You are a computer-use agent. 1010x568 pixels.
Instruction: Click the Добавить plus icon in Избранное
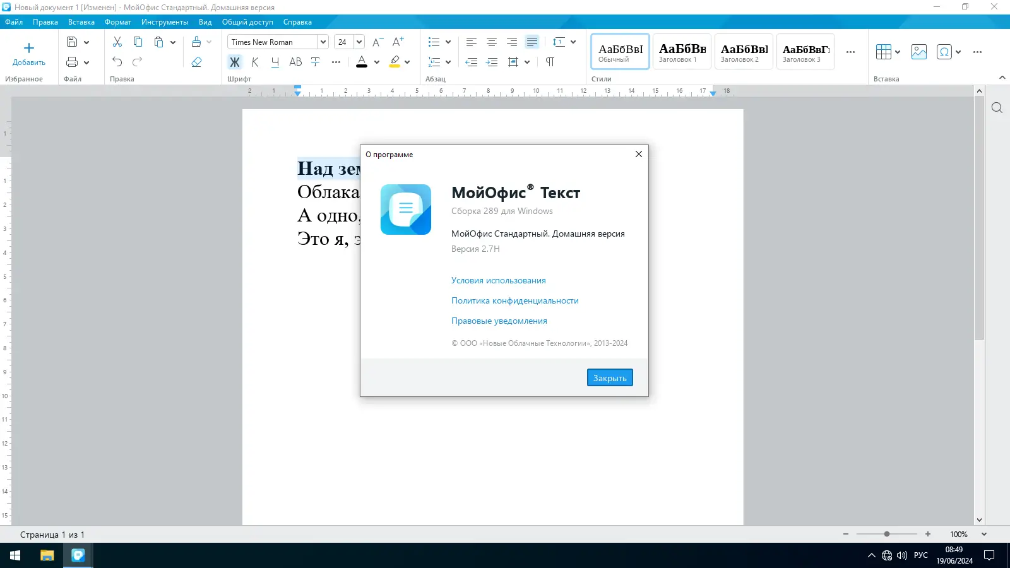(29, 48)
